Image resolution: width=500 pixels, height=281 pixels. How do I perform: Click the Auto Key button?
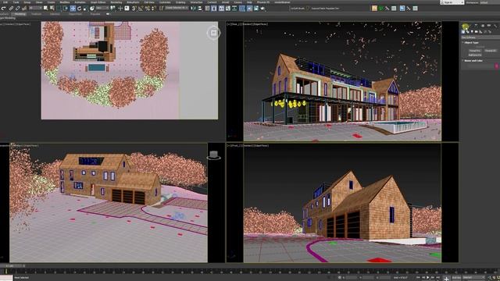(456, 278)
